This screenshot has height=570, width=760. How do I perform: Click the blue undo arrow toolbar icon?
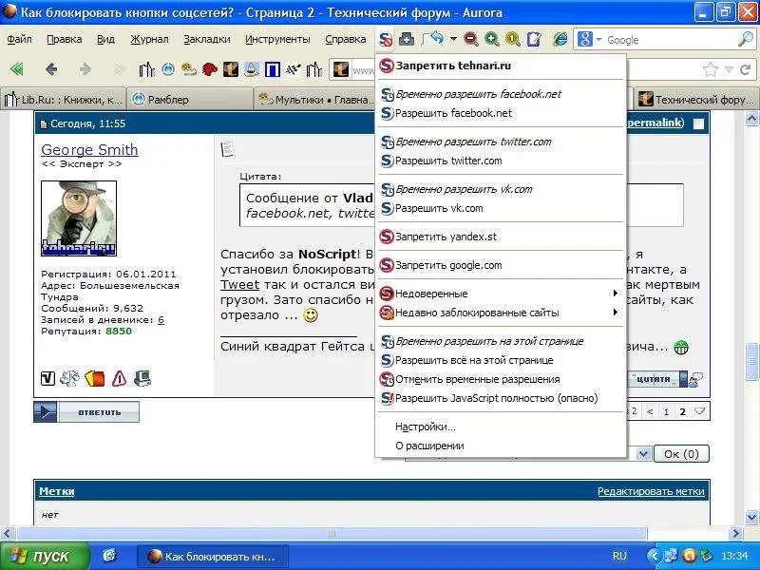[x=434, y=38]
